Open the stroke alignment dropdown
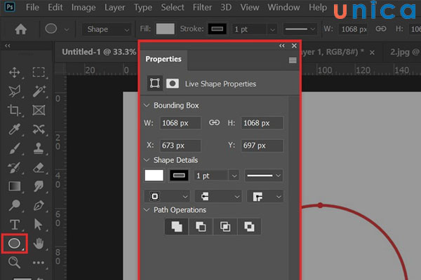This screenshot has height=280, width=421. (x=167, y=197)
